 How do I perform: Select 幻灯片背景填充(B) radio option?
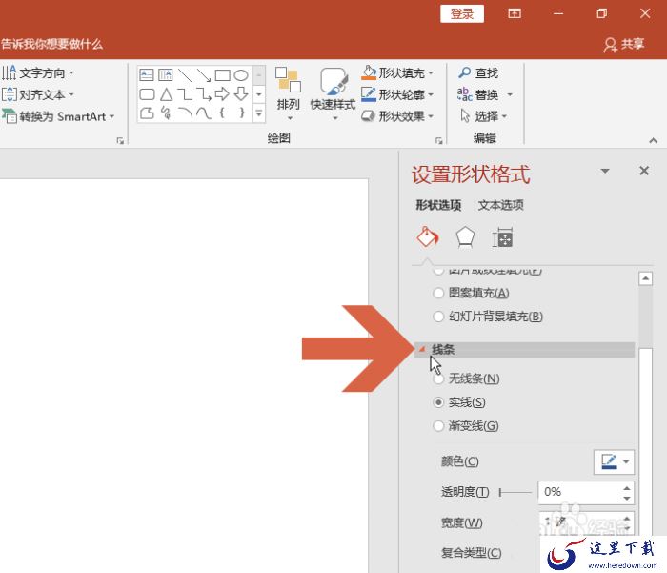tap(488, 317)
